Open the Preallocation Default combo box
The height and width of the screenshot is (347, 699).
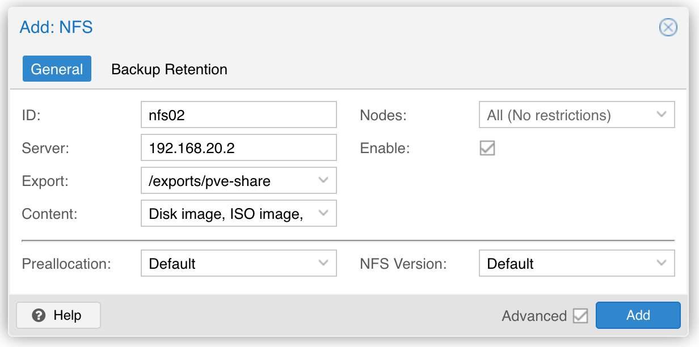239,264
